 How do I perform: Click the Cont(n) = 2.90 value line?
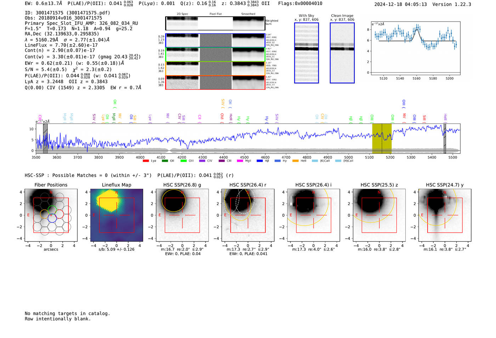point(60,50)
